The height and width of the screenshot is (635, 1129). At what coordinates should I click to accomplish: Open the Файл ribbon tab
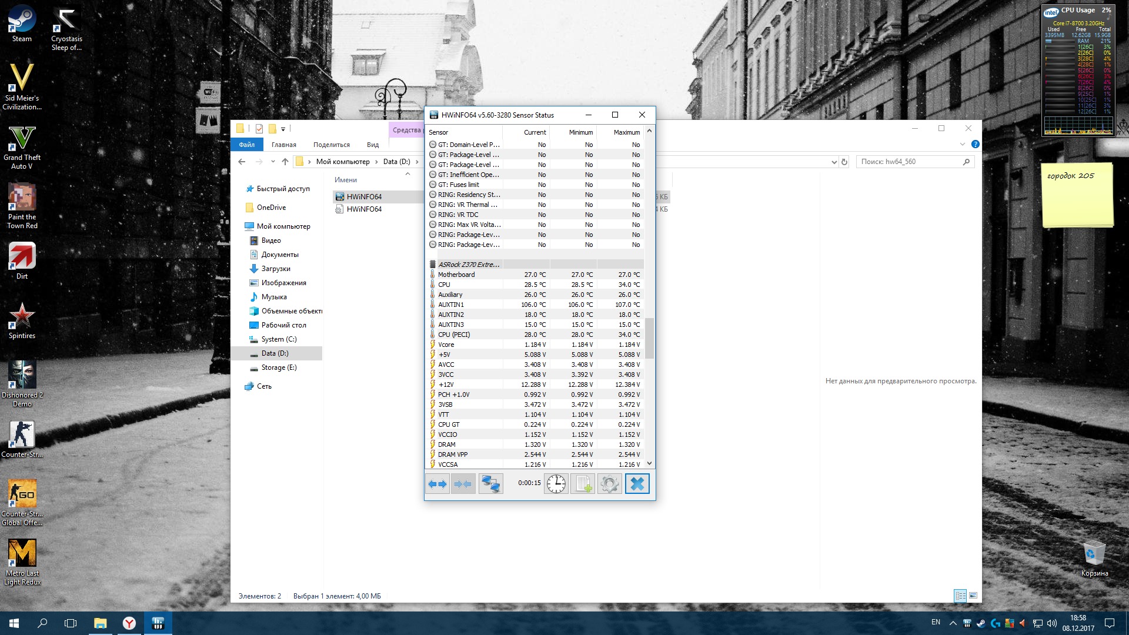point(247,145)
